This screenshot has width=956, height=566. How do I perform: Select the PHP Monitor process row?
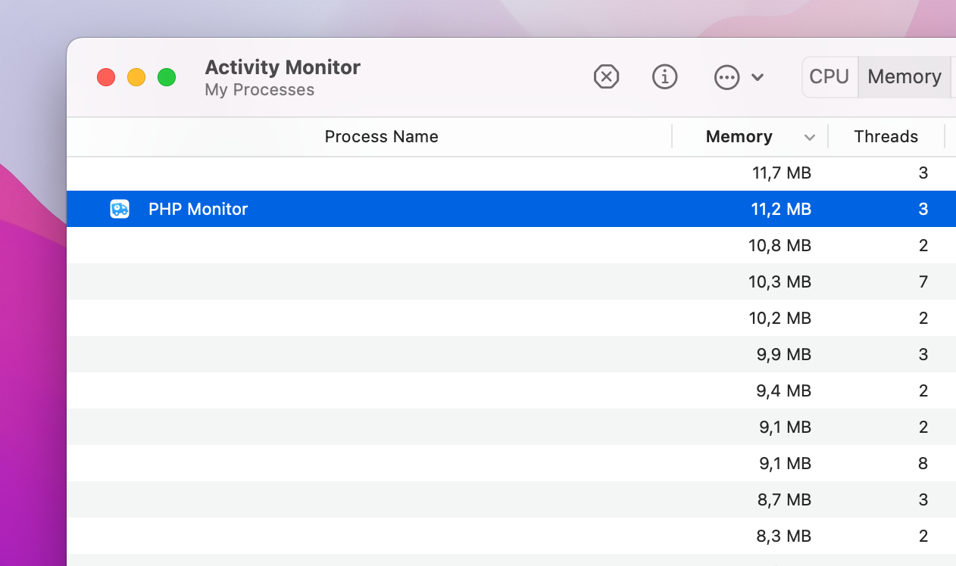(511, 209)
